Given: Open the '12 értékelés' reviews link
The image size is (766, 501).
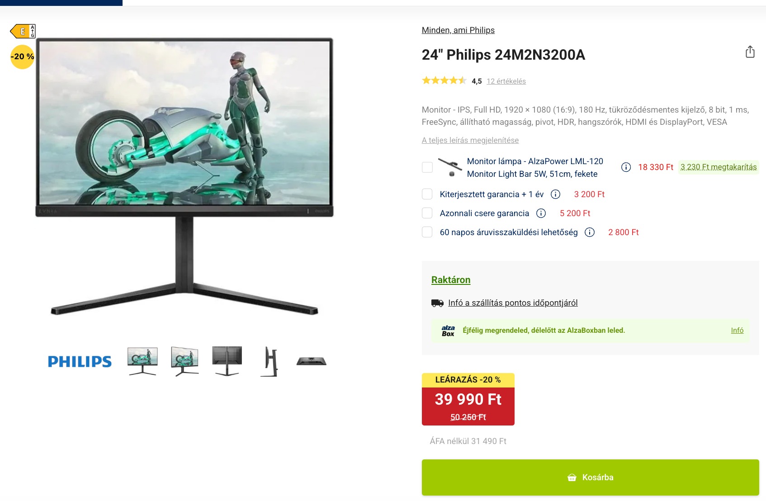Looking at the screenshot, I should tap(506, 81).
